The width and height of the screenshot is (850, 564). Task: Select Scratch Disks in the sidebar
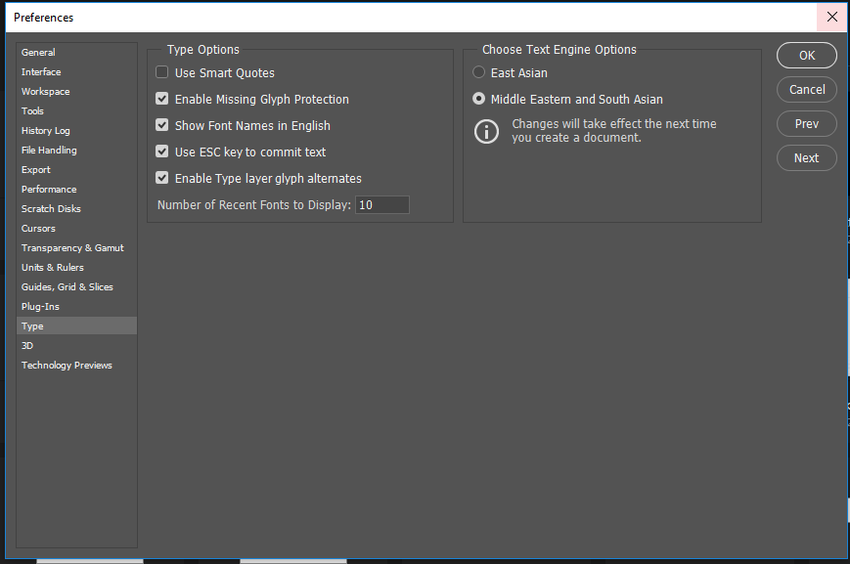[x=76, y=208]
